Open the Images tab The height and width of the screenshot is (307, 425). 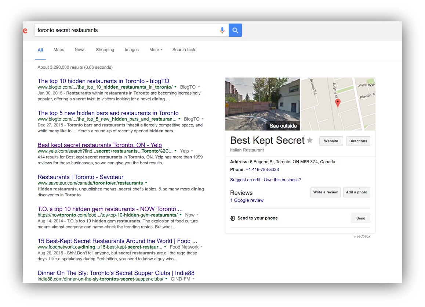pyautogui.click(x=132, y=50)
